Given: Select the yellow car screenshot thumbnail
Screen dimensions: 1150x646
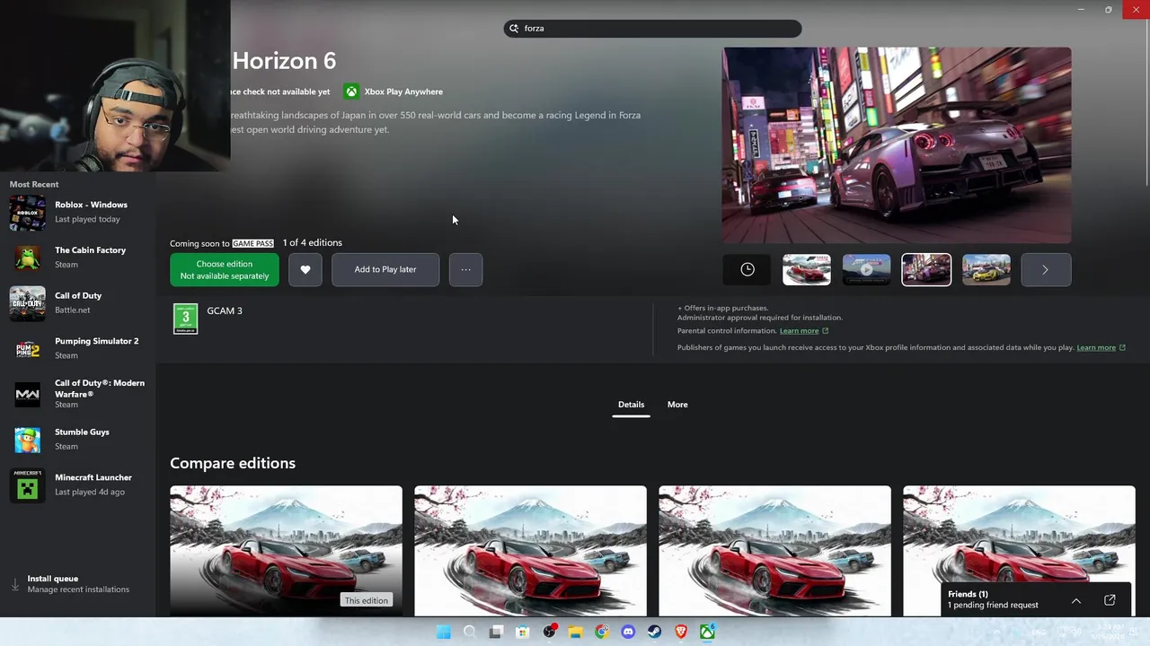Looking at the screenshot, I should coord(986,269).
